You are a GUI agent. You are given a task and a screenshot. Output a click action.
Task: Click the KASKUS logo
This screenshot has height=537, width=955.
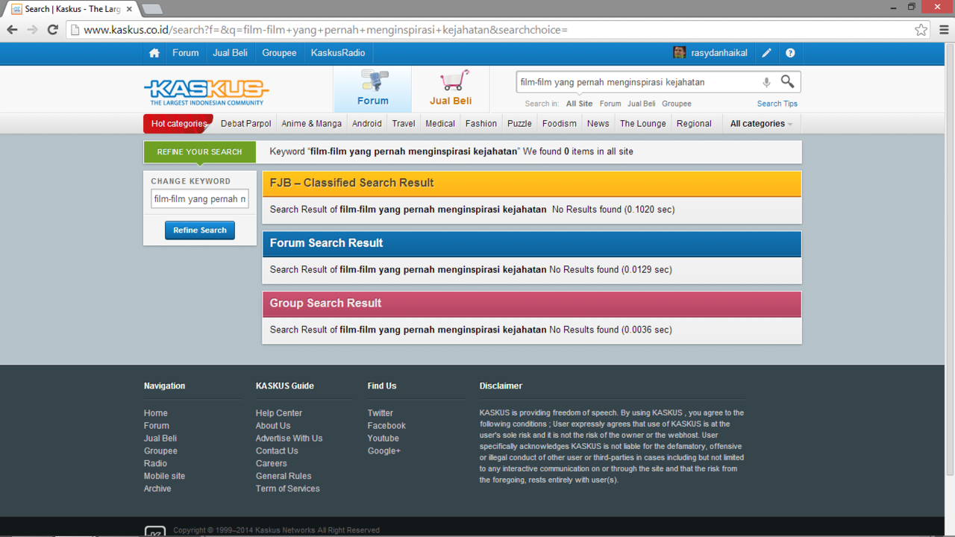tap(206, 92)
